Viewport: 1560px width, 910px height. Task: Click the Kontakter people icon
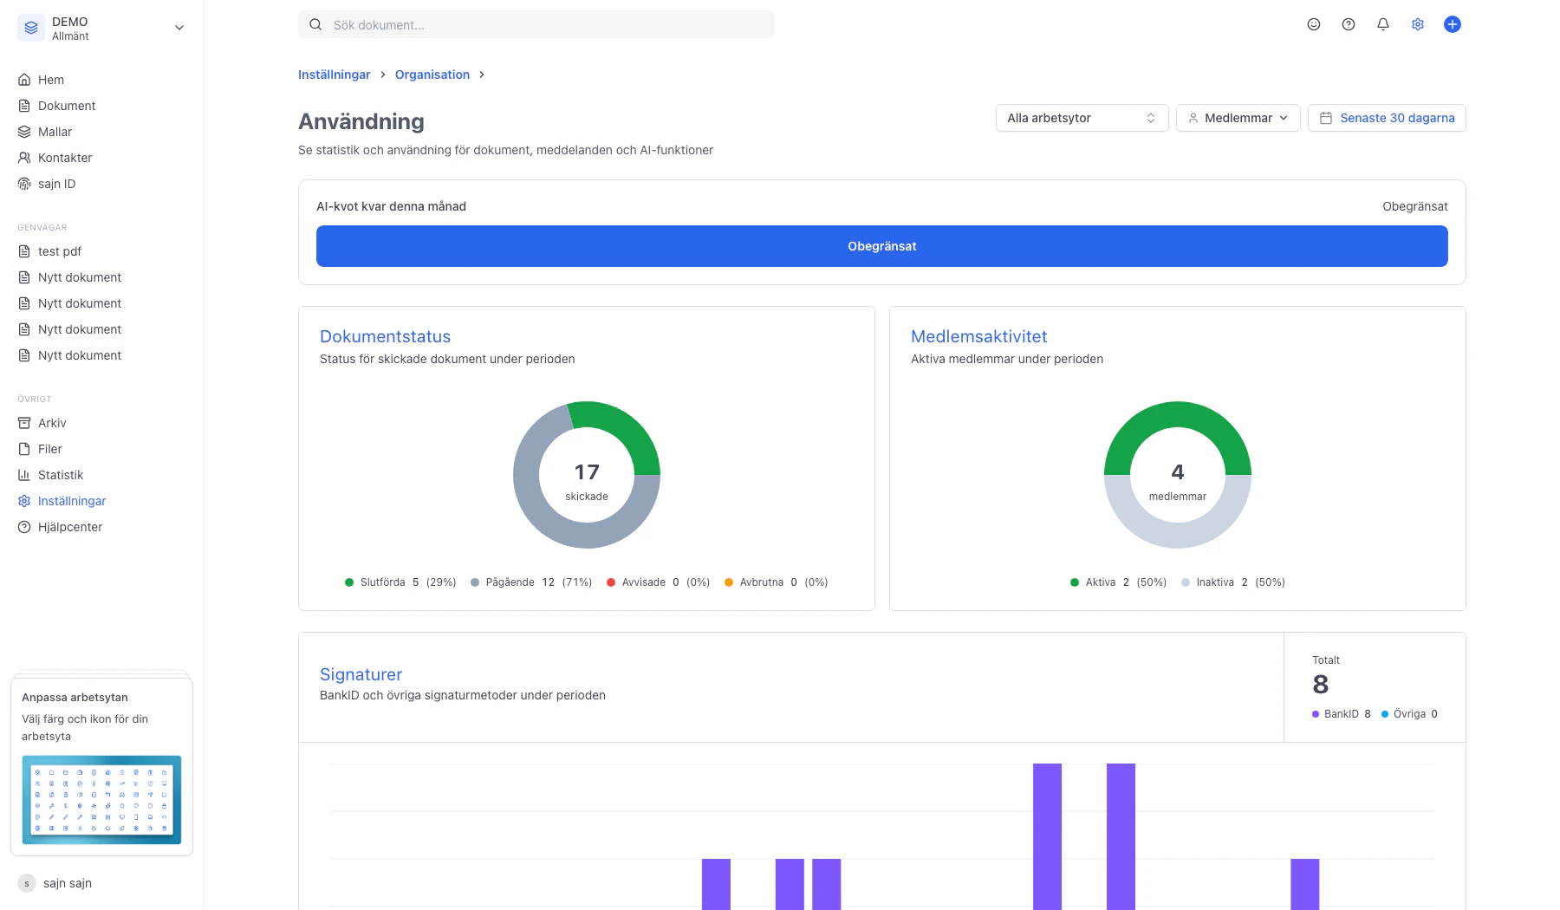click(x=24, y=158)
